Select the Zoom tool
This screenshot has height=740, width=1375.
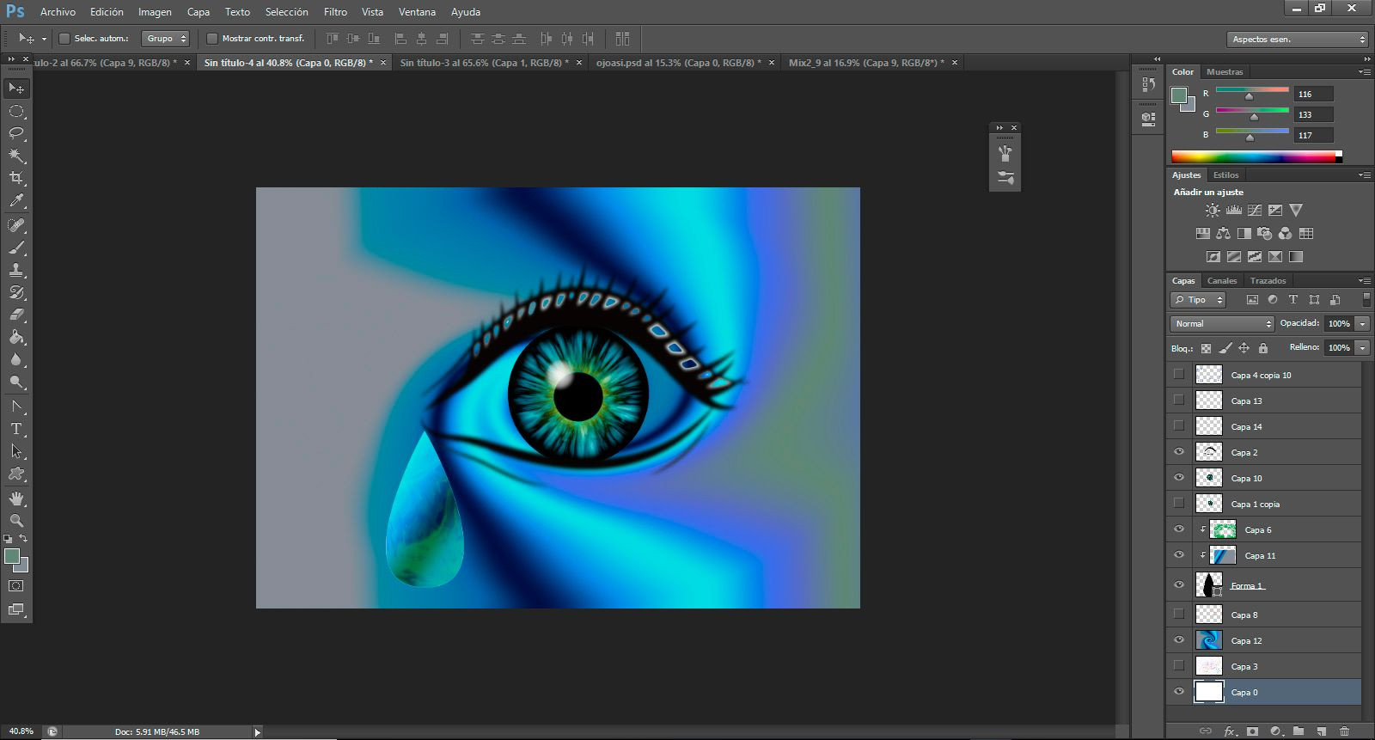(16, 521)
